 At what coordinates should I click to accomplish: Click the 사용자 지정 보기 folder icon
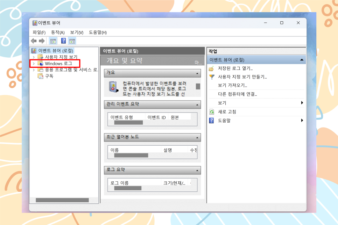pyautogui.click(x=40, y=57)
